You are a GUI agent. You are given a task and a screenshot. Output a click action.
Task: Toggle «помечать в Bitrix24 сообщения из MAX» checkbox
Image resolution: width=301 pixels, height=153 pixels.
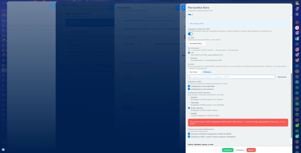pos(189,134)
